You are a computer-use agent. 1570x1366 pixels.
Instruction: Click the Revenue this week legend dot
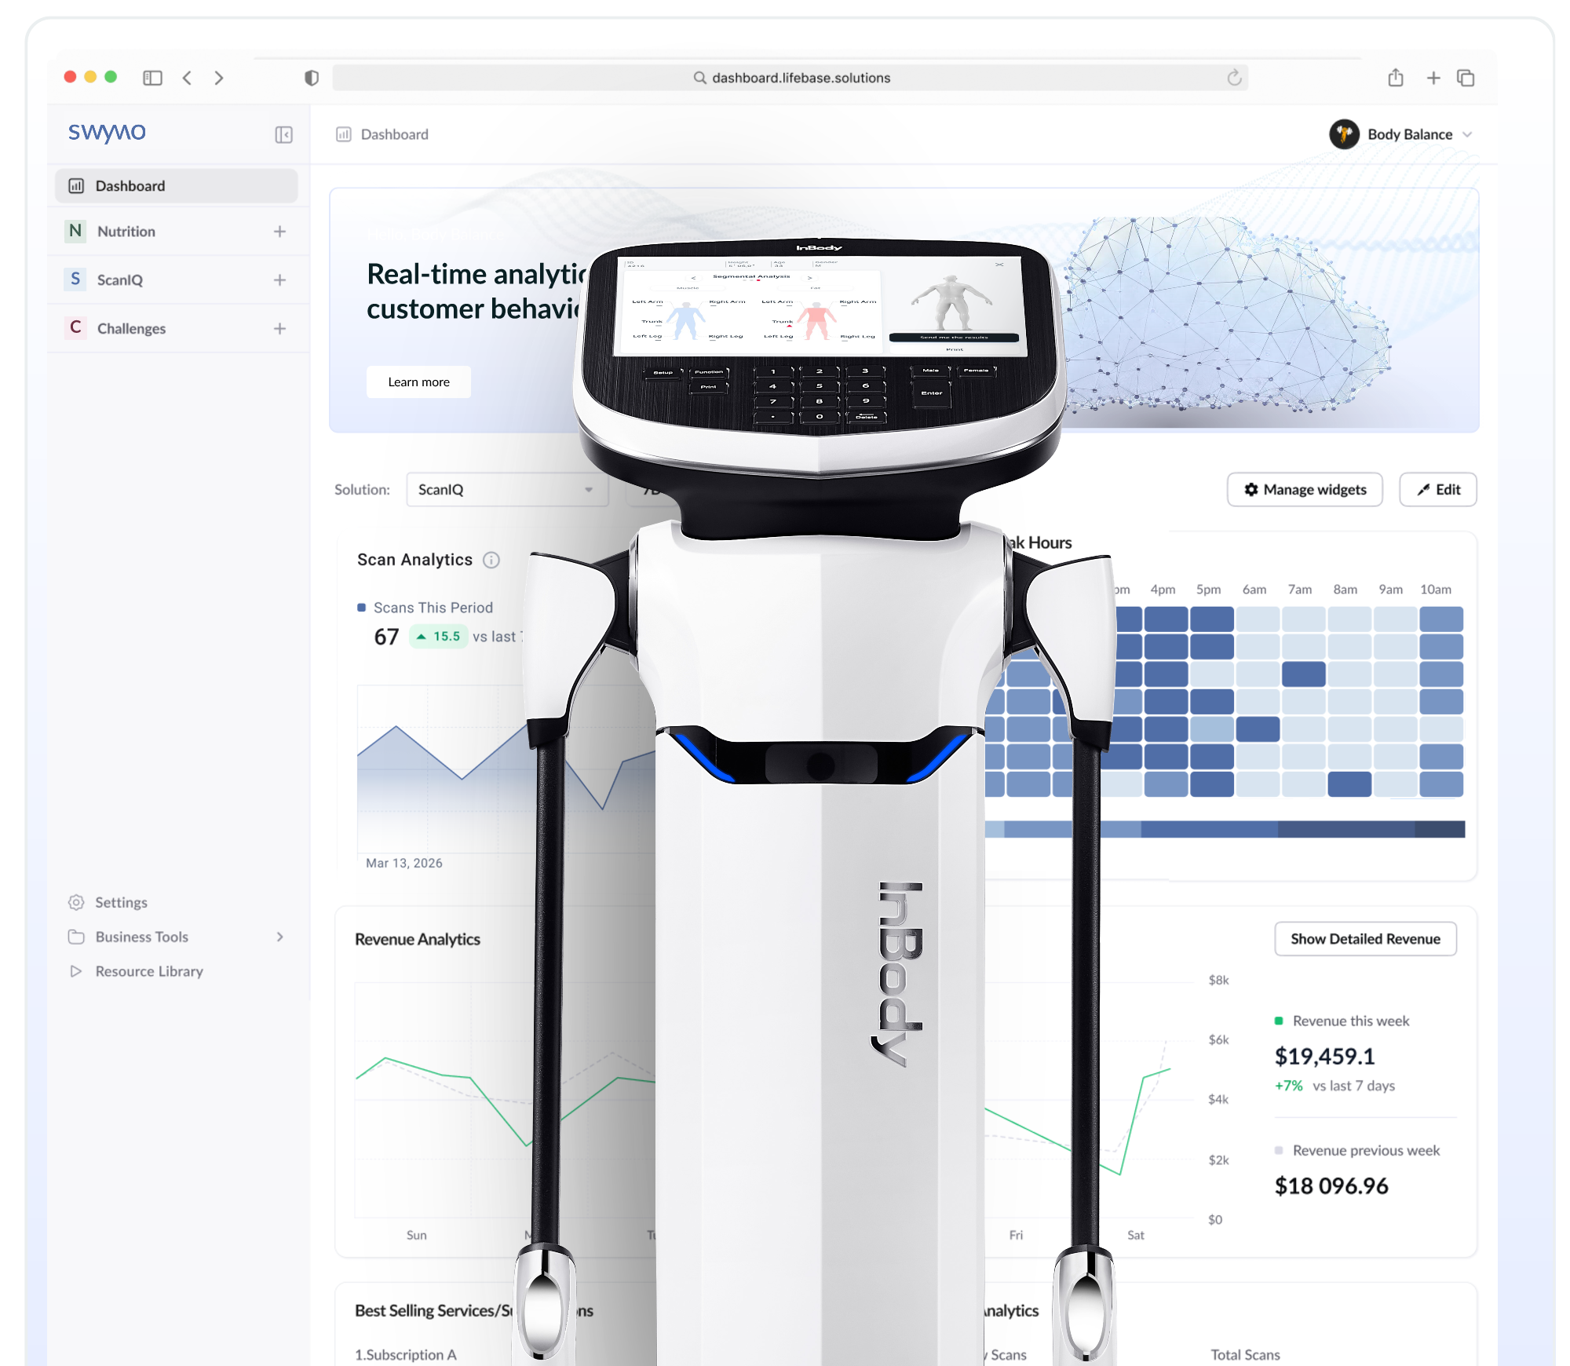click(1279, 1021)
